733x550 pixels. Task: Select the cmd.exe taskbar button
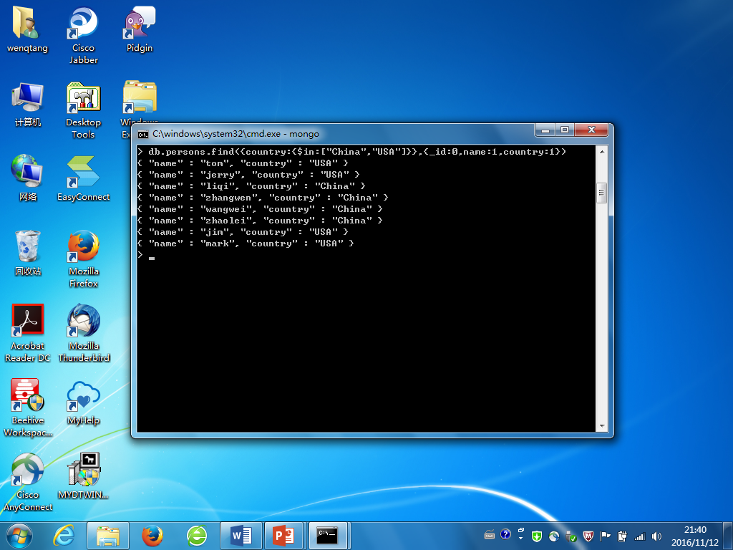(x=327, y=536)
